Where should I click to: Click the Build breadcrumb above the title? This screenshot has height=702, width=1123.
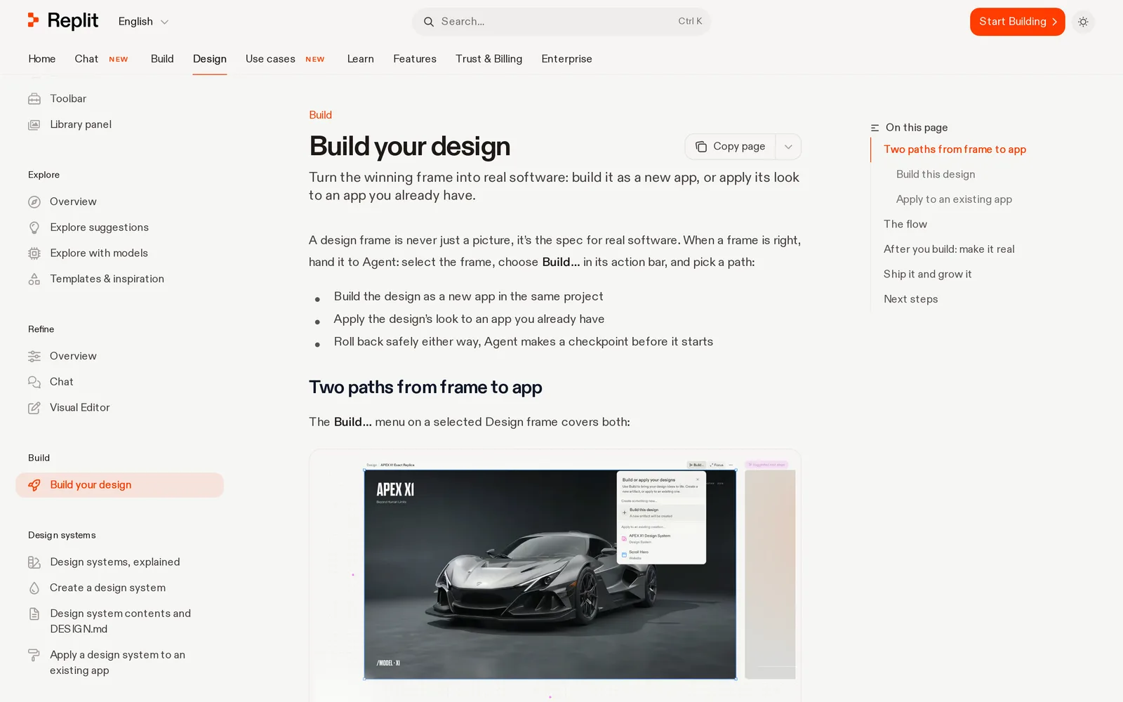tap(320, 115)
